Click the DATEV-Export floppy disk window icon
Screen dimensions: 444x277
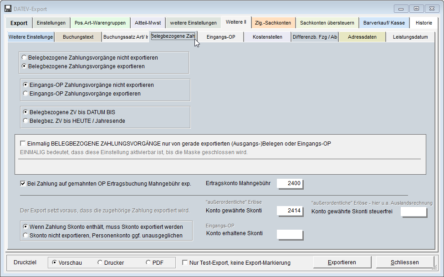(x=8, y=9)
